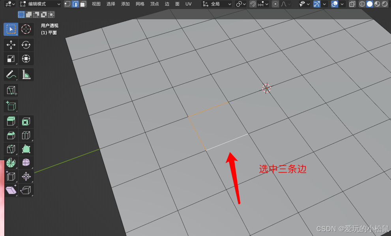This screenshot has width=391, height=236.
Task: Toggle snapping magnet
Action: click(253, 4)
